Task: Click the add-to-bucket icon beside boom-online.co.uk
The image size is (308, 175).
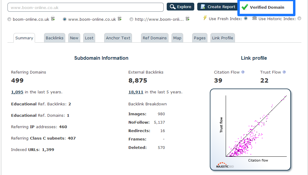Action: pyautogui.click(x=53, y=19)
